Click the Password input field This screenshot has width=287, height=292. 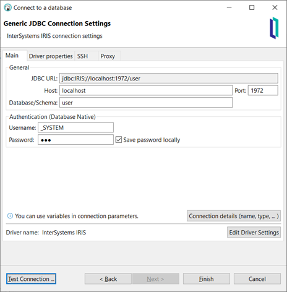pyautogui.click(x=75, y=140)
